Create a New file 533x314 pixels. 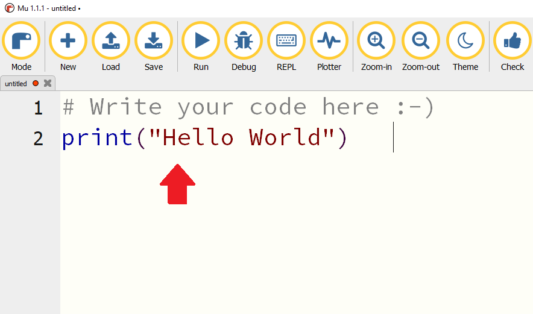coord(68,46)
